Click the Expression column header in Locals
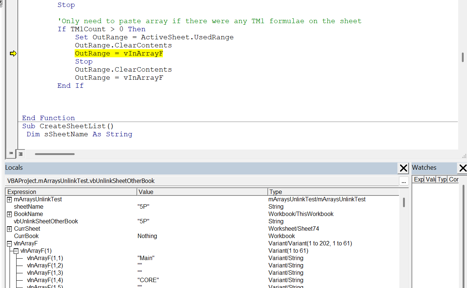The height and width of the screenshot is (288, 467). pyautogui.click(x=71, y=192)
